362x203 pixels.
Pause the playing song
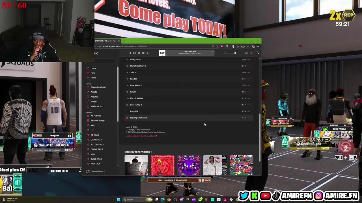139,53
